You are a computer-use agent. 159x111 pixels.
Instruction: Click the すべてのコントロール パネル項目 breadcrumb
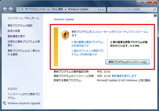click(44, 9)
